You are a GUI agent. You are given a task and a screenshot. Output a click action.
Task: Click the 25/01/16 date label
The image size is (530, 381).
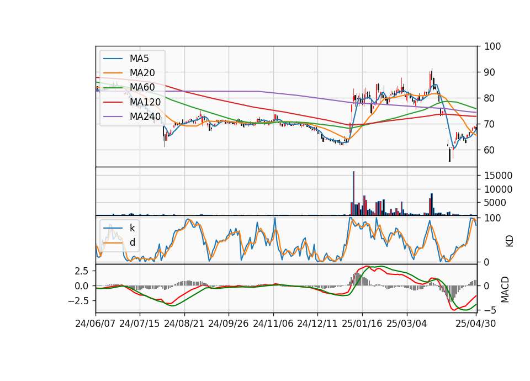(362, 324)
